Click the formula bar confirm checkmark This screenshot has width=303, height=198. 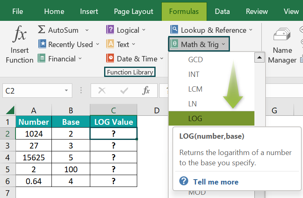tap(124, 90)
